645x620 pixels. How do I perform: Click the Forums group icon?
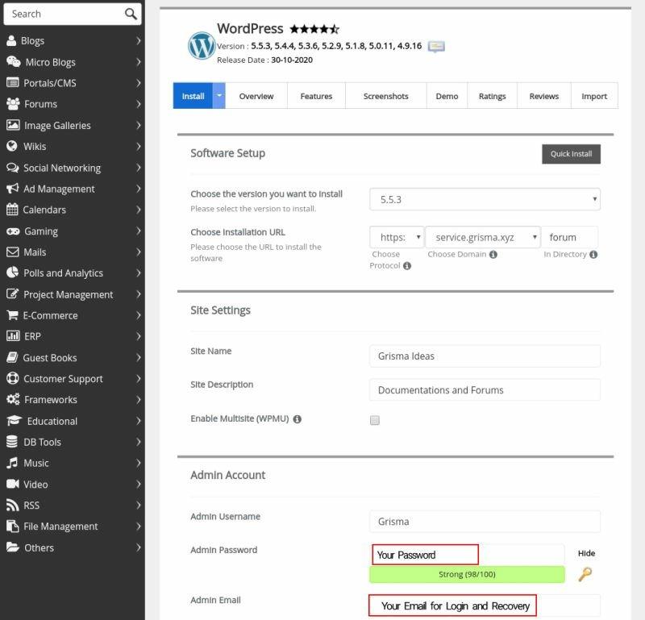(13, 104)
